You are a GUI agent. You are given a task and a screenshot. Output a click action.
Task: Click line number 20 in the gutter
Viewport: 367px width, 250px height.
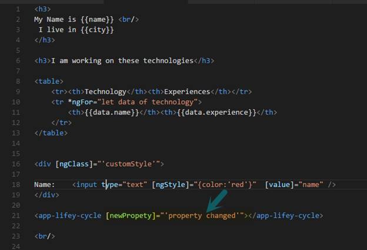pos(16,205)
